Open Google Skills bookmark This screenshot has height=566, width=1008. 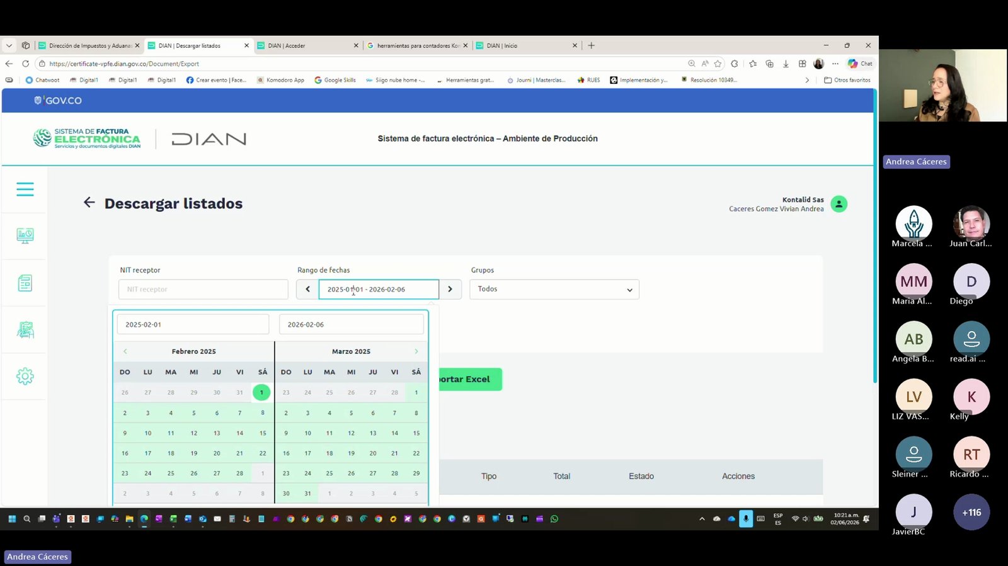[335, 80]
